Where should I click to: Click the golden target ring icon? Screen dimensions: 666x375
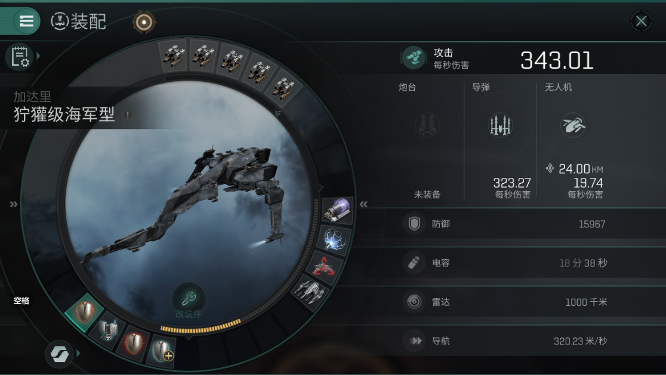(x=144, y=21)
